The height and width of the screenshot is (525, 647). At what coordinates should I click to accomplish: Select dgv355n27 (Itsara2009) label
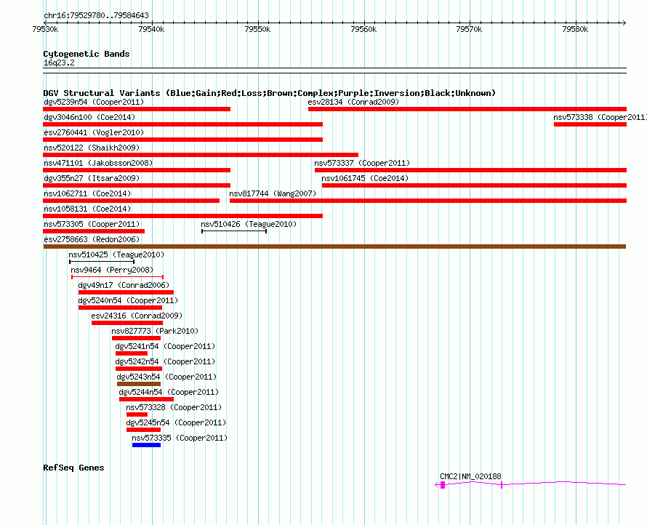pos(92,178)
